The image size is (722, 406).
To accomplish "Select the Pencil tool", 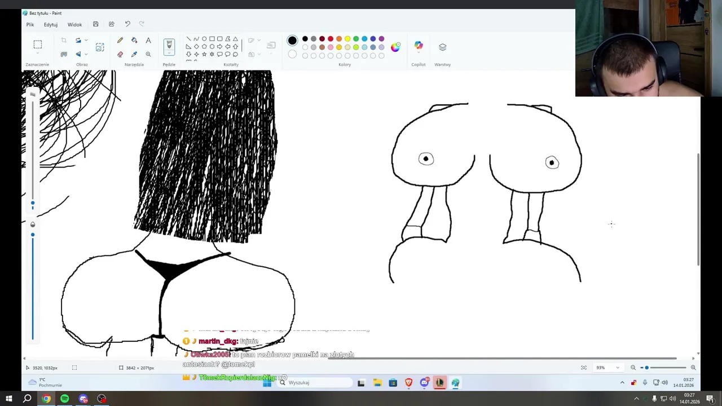I will (120, 41).
